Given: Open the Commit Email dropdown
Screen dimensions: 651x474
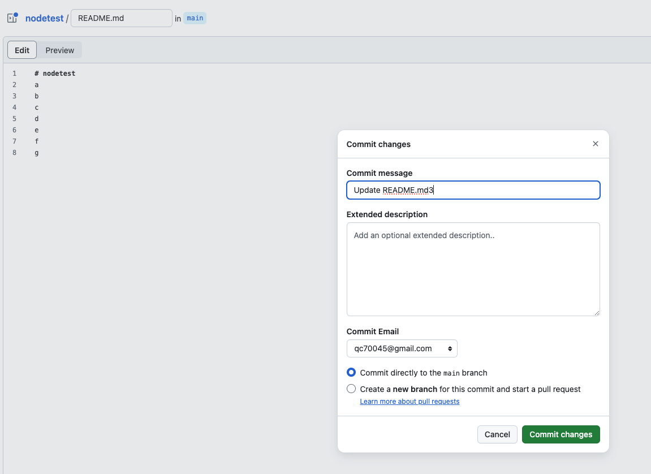Looking at the screenshot, I should (x=402, y=348).
